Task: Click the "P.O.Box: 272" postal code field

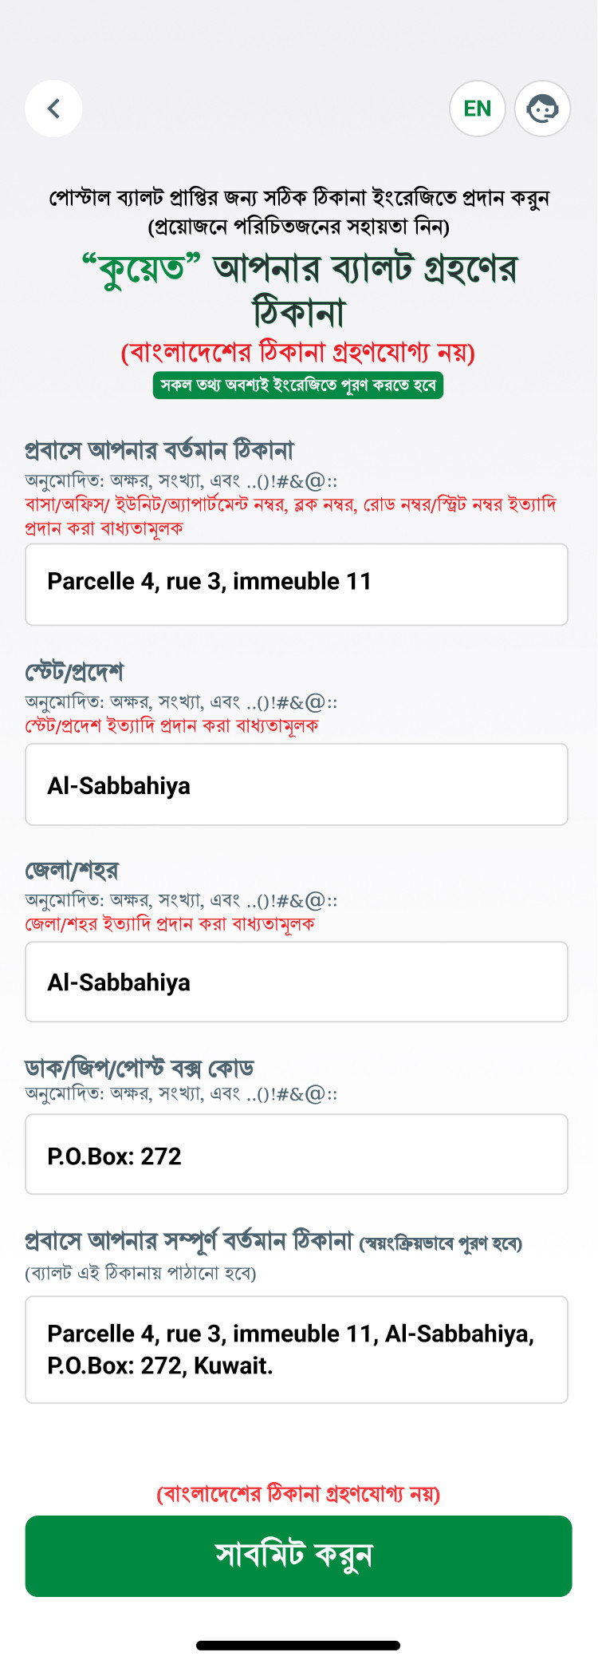Action: point(297,1154)
